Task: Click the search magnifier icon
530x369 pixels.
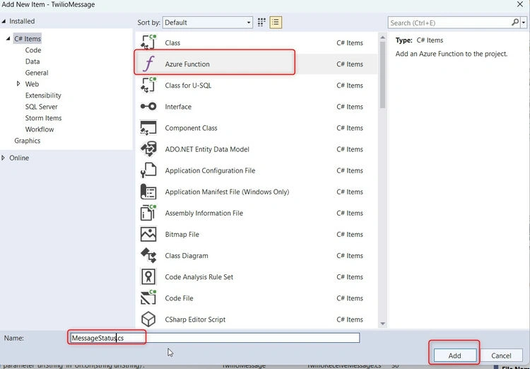Action: (514, 23)
